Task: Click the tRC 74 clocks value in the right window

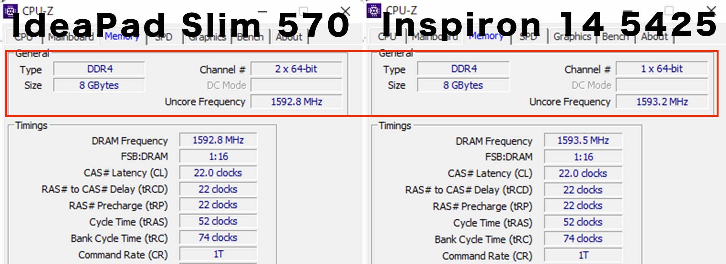Action: [583, 239]
